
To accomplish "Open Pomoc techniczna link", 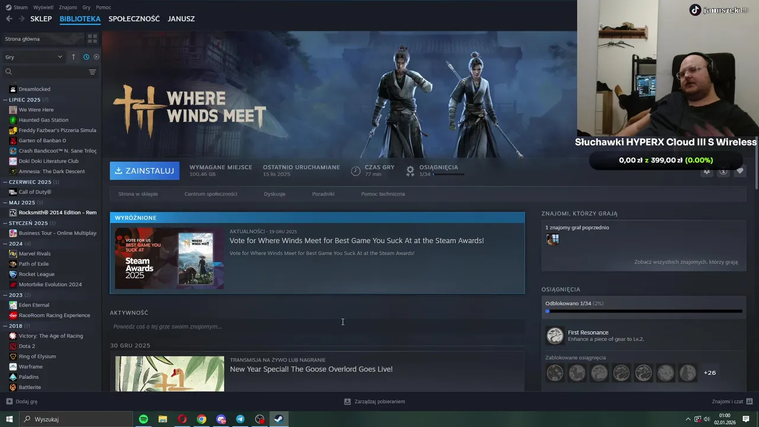I will [383, 194].
